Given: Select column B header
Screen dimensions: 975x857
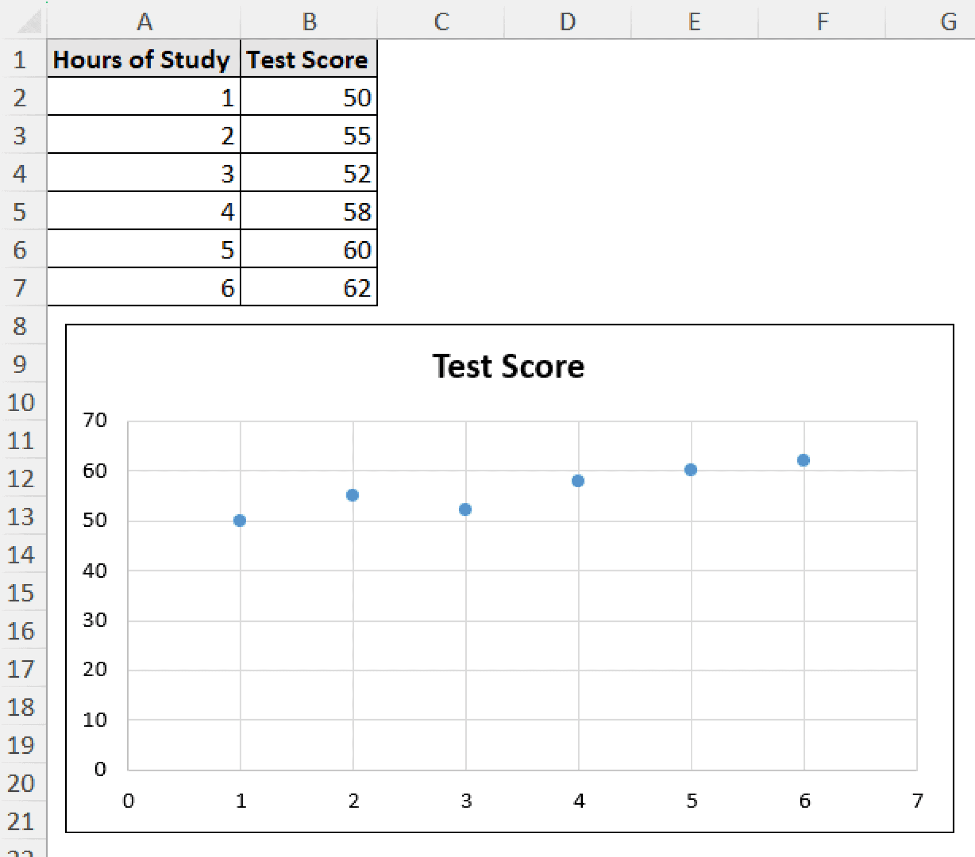Looking at the screenshot, I should [310, 20].
